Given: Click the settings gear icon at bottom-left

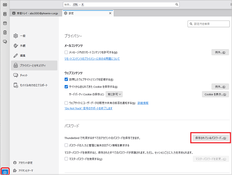Looking at the screenshot, I should point(5,170).
